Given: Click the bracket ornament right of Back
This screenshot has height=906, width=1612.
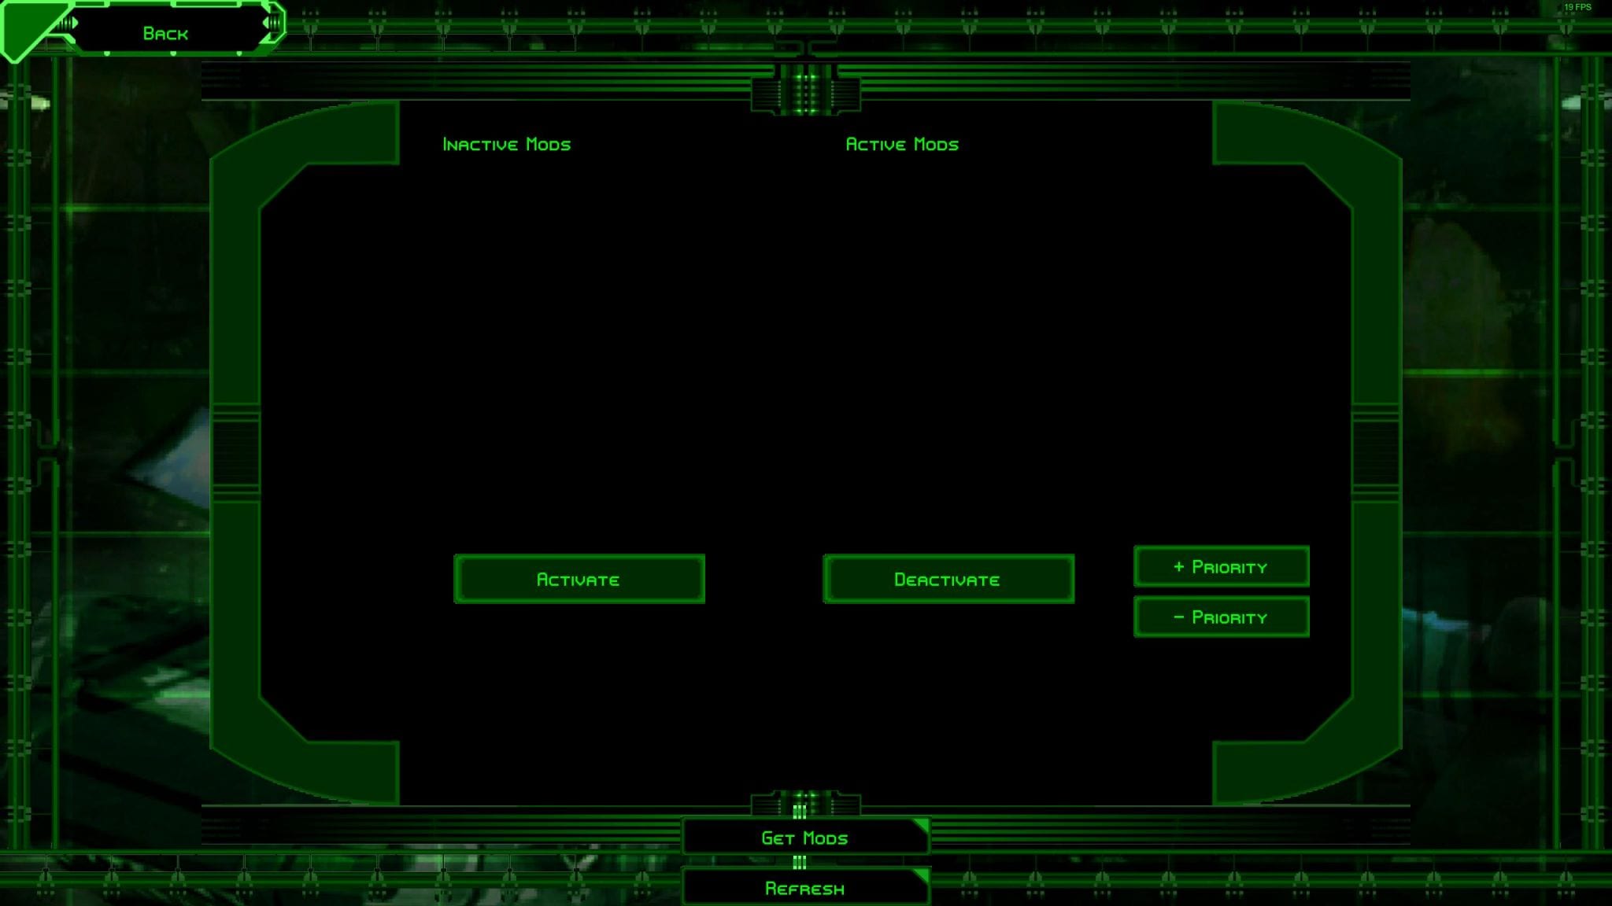Looking at the screenshot, I should tap(273, 24).
